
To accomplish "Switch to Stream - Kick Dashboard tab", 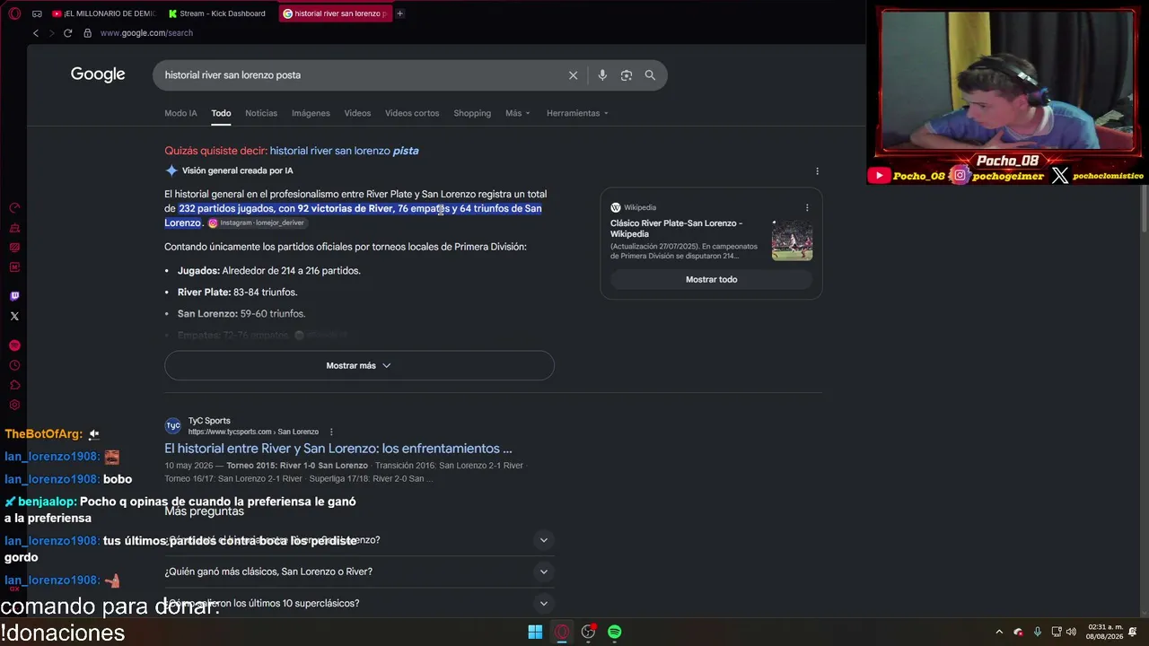I will pyautogui.click(x=219, y=13).
